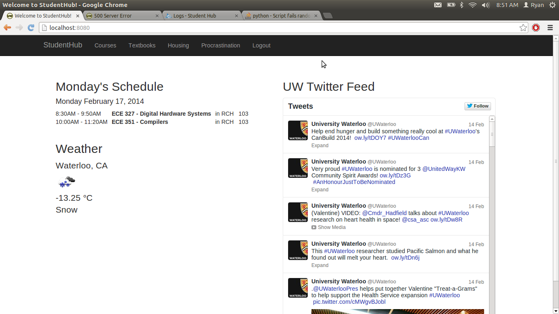The width and height of the screenshot is (559, 314).
Task: Click the Twitter feed scrollbar thumb
Action: coord(492,135)
